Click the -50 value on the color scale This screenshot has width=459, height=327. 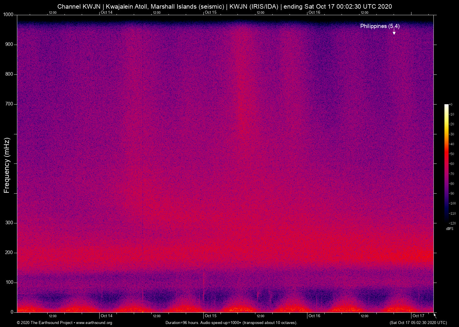tap(452, 154)
